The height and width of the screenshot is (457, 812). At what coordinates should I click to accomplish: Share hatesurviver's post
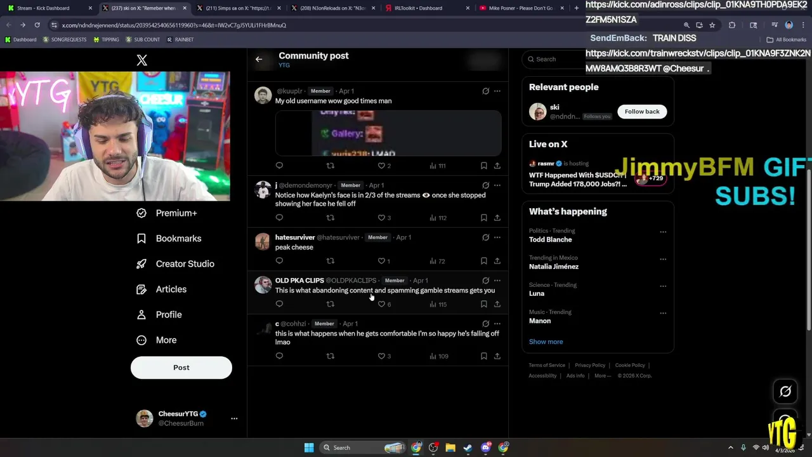pyautogui.click(x=497, y=261)
